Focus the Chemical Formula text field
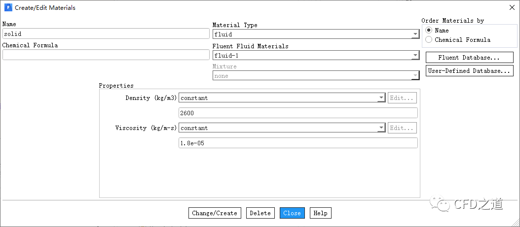The image size is (520, 227). click(106, 55)
